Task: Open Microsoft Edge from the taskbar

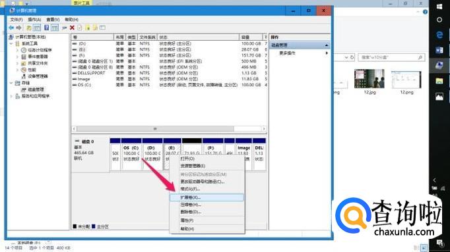Action: tap(439, 35)
